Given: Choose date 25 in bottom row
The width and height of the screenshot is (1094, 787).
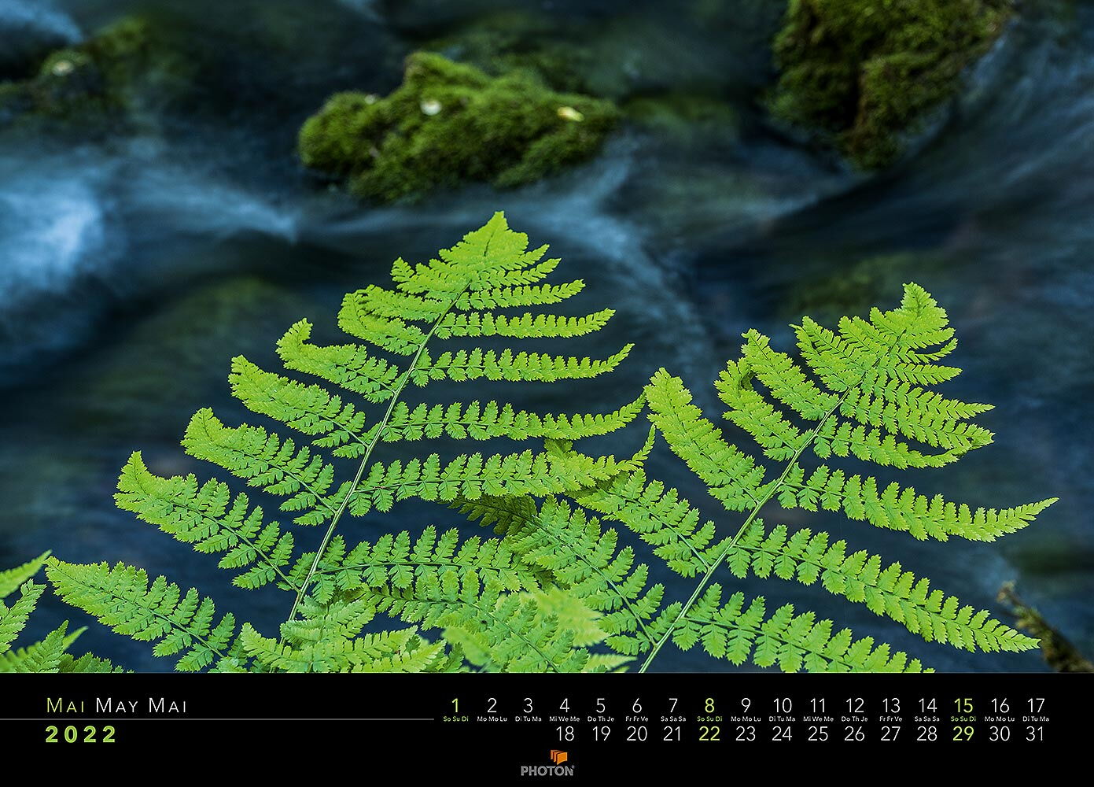Looking at the screenshot, I should click(x=818, y=734).
